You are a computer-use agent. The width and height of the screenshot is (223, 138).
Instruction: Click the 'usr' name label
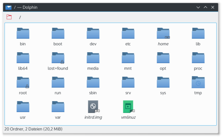click(x=23, y=117)
